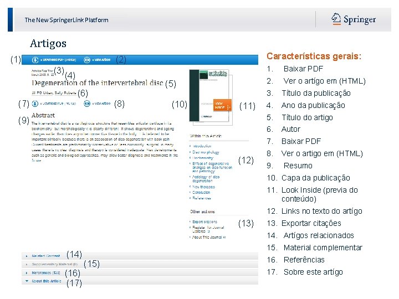Click list item 'Look Inside (previa do conteúdo)'
Screen dimensions: 399x299
(x=320, y=194)
